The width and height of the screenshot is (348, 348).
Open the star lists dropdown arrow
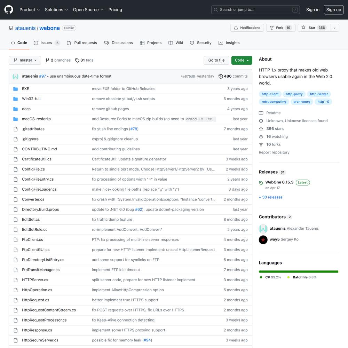[x=334, y=28]
